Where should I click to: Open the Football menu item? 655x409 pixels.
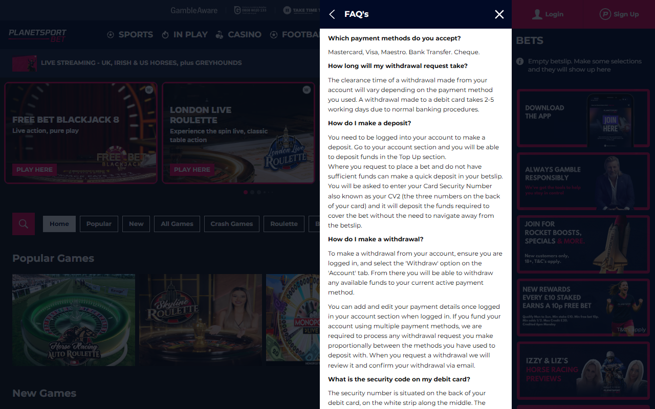[295, 35]
